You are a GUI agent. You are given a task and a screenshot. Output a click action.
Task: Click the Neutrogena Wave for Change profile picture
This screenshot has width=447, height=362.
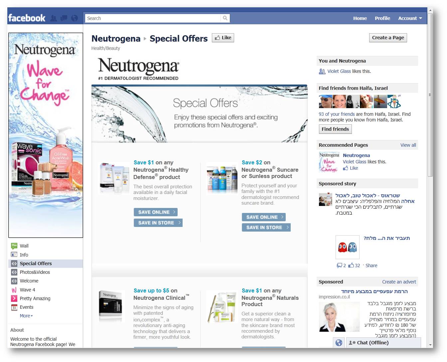pos(46,135)
